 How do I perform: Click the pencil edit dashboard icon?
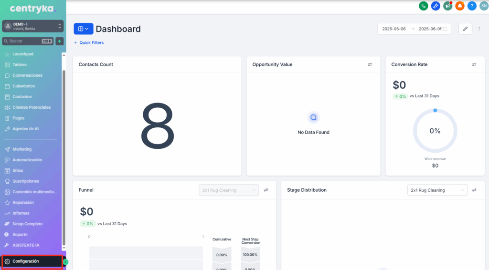click(465, 29)
